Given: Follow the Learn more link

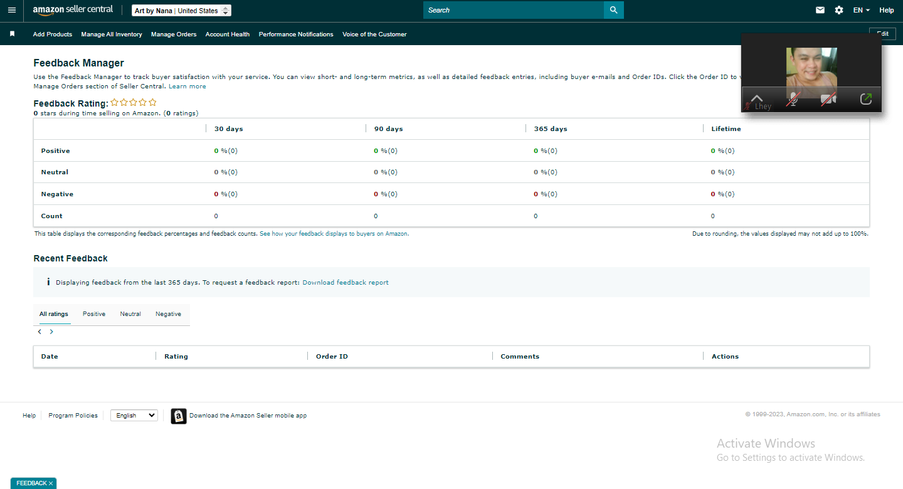Looking at the screenshot, I should (x=187, y=86).
